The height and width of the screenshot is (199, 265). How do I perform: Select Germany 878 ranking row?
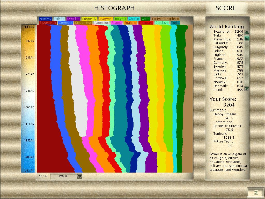[228, 63]
